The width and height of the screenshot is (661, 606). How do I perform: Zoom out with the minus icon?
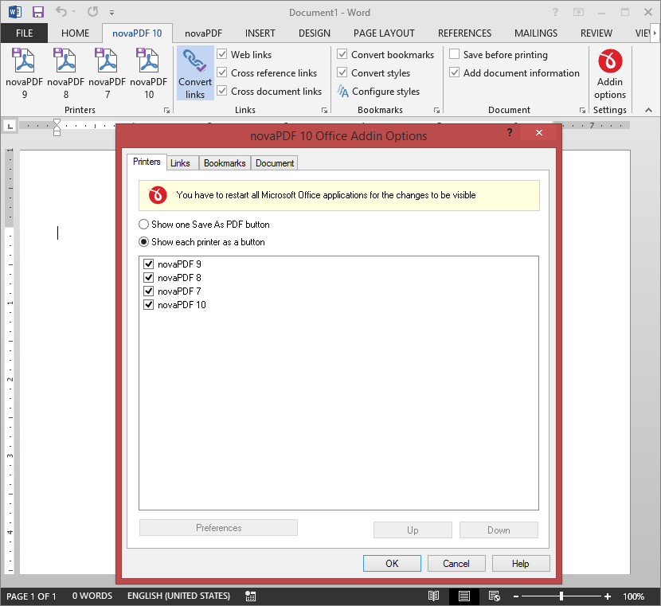tap(516, 596)
